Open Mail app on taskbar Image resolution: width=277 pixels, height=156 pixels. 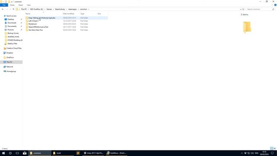[25, 153]
